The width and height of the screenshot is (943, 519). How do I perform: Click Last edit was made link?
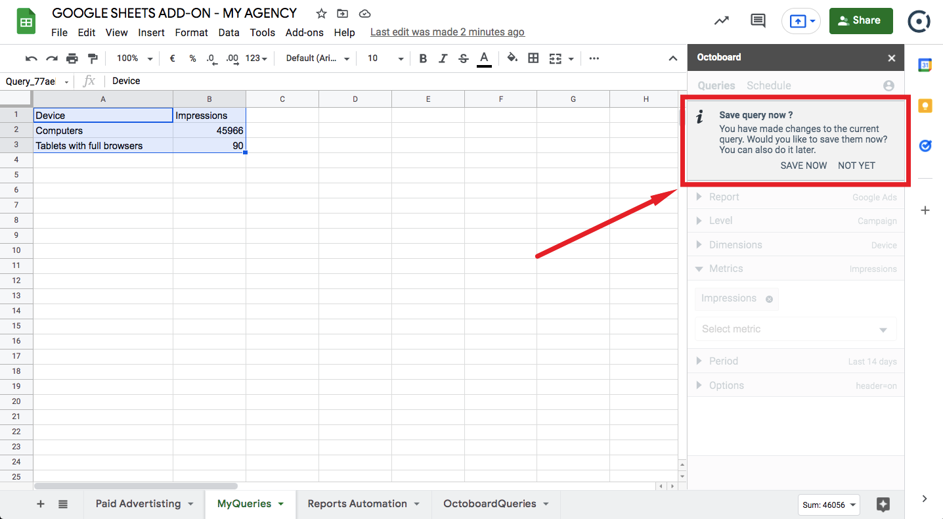[447, 32]
